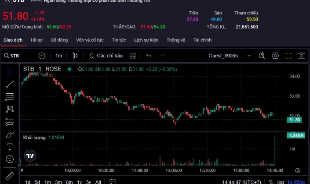
Task: Switch to the Tin tức tab
Action: [x=119, y=40]
